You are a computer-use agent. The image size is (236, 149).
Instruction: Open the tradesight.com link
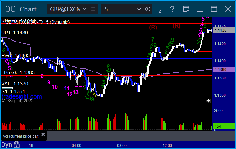pos(22,96)
